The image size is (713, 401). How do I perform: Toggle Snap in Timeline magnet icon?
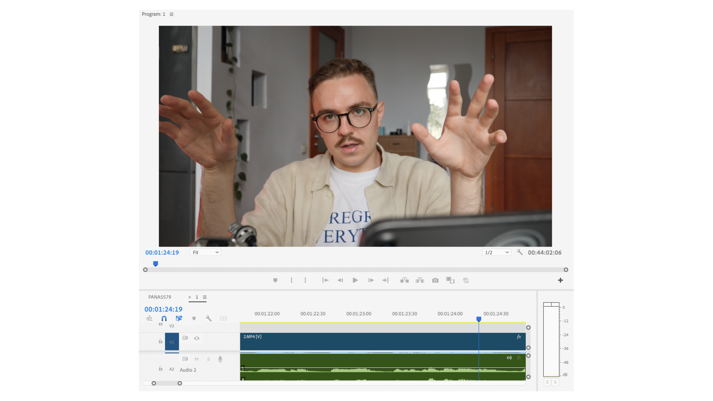[x=164, y=319]
